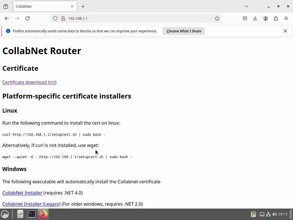This screenshot has width=293, height=220.
Task: Open the removable devices tray icon
Action: (262, 214)
